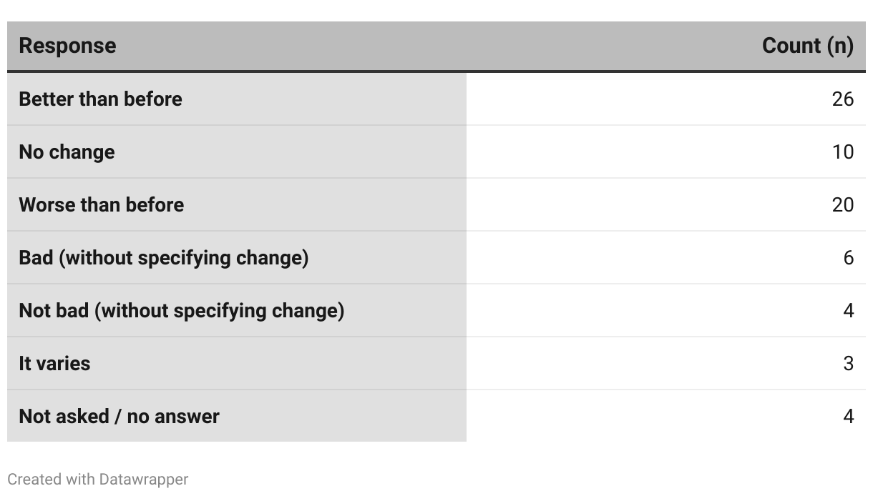Select 'Not asked / no answer' label

119,416
